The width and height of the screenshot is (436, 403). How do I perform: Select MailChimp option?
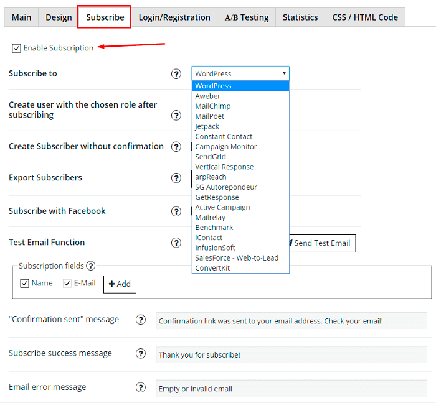240,106
